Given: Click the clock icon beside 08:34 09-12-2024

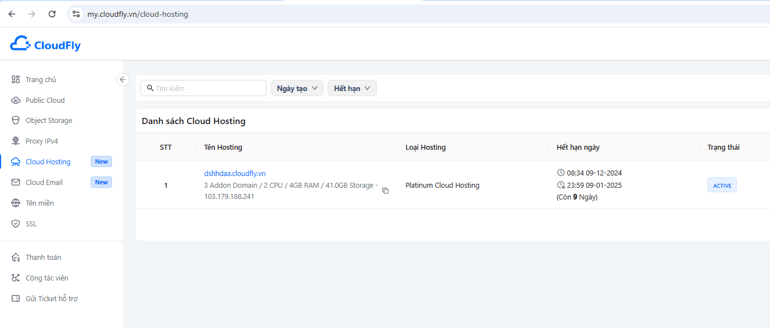Looking at the screenshot, I should click(x=561, y=173).
